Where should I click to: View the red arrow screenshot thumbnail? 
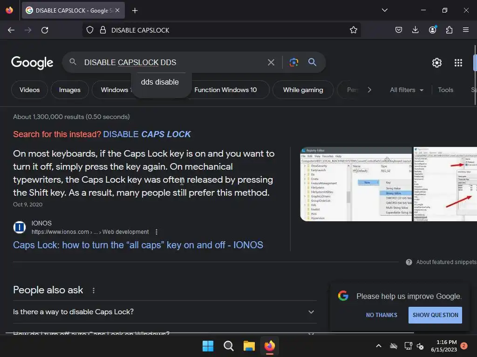pos(445,184)
